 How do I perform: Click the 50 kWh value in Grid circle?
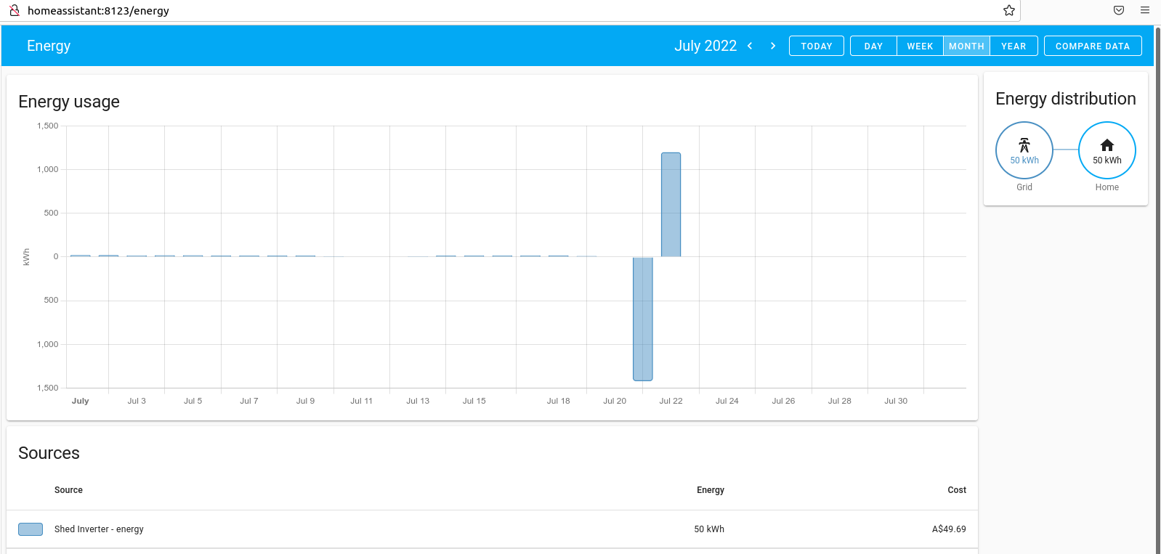[x=1024, y=160]
